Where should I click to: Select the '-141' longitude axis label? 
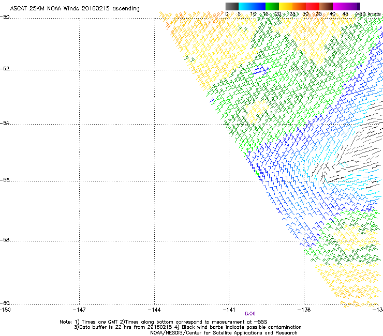tap(229, 310)
